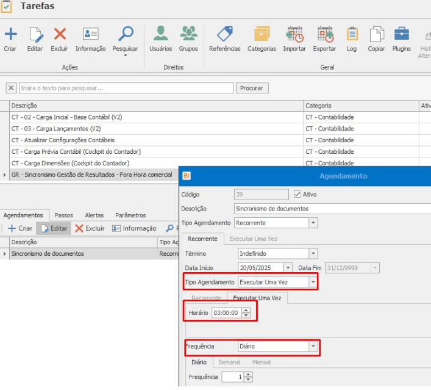This screenshot has height=390, width=431.
Task: Select row CT - Atualizar Configurações Contábeis
Action: point(157,140)
